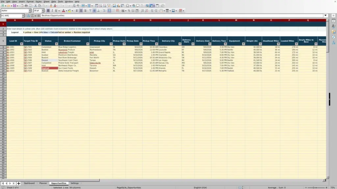Screen dimensions: 337x189
Task: Click the Zoom Out minus button
Action: (306, 187)
